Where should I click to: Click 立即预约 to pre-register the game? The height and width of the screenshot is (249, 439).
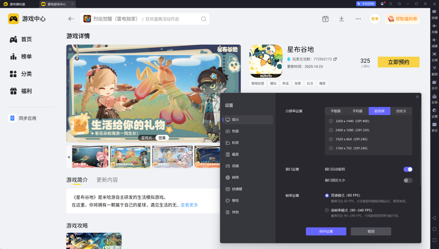pos(398,62)
